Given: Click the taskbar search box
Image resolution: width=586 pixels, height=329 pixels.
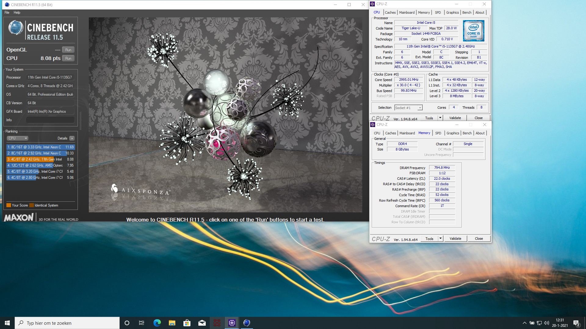Looking at the screenshot, I should point(67,323).
